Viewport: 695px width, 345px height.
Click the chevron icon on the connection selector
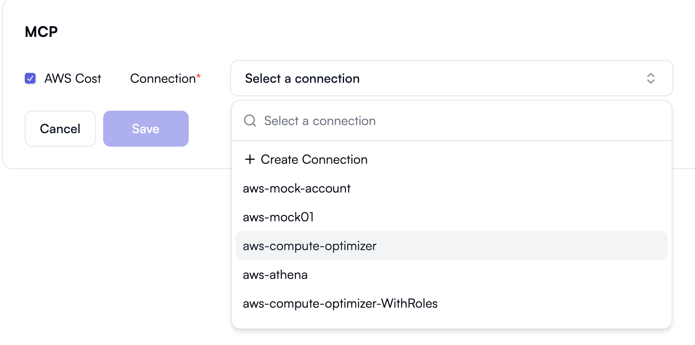651,78
